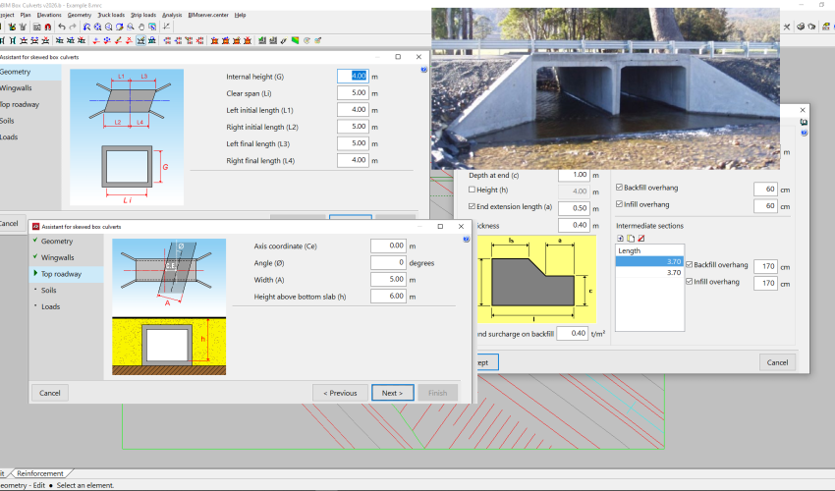
Task: Toggle the 60 cm Backfill overhang checkbox
Action: tap(619, 188)
